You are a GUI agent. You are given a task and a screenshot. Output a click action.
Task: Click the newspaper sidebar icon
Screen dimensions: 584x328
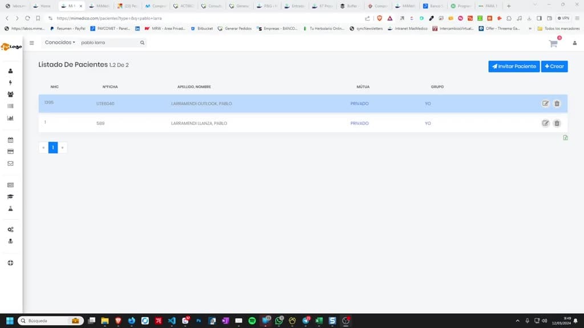coord(10,185)
